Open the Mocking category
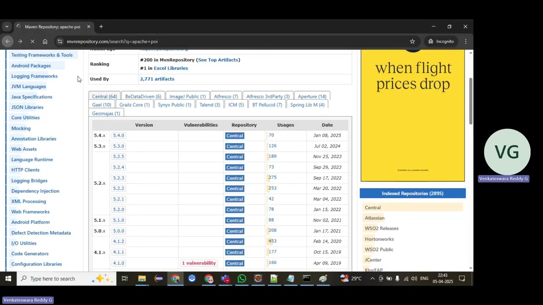Screen dimensions: 543x305 point(21,128)
